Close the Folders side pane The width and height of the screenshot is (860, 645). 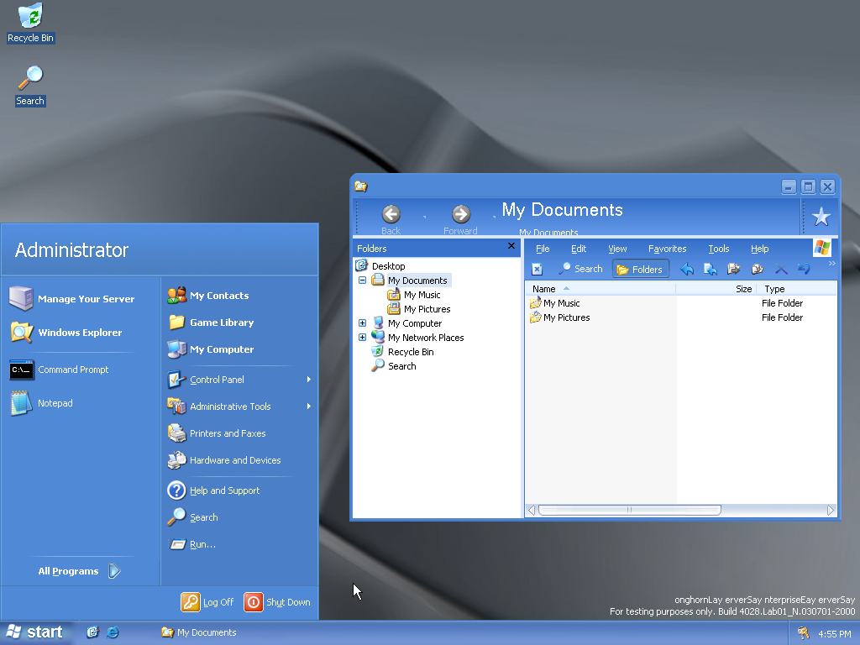tap(511, 247)
